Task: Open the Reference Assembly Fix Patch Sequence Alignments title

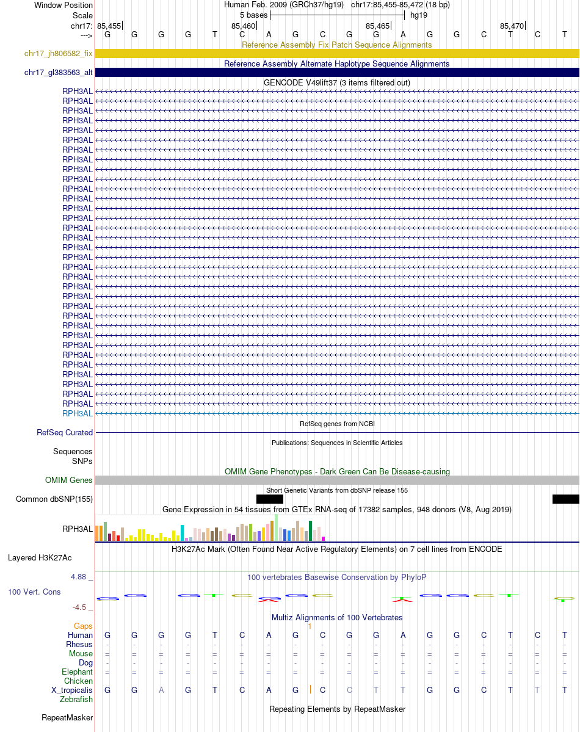Action: 336,45
